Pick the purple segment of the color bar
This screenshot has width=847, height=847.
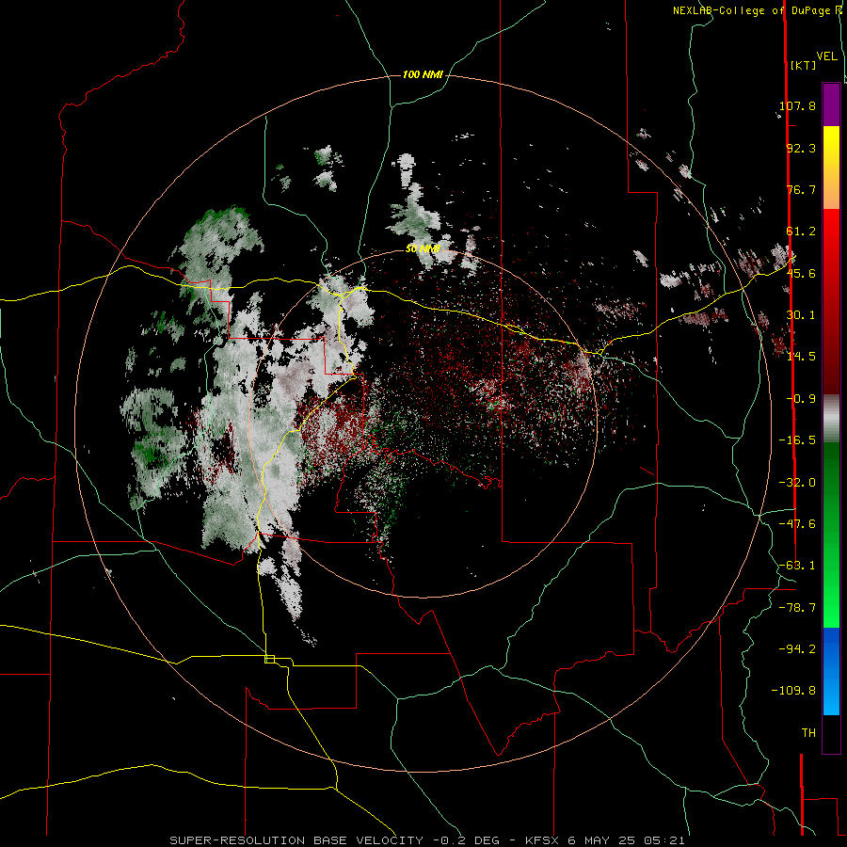click(831, 104)
